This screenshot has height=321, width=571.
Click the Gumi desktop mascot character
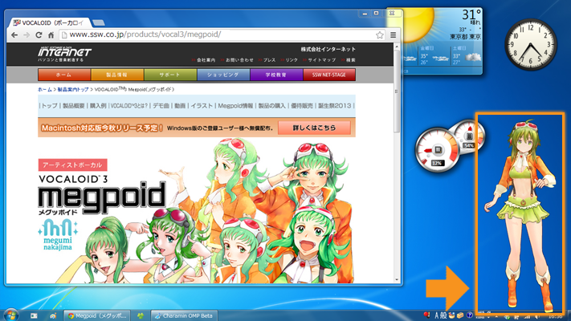pyautogui.click(x=520, y=217)
